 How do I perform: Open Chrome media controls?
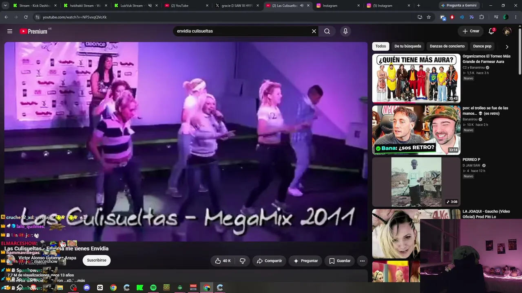(496, 17)
